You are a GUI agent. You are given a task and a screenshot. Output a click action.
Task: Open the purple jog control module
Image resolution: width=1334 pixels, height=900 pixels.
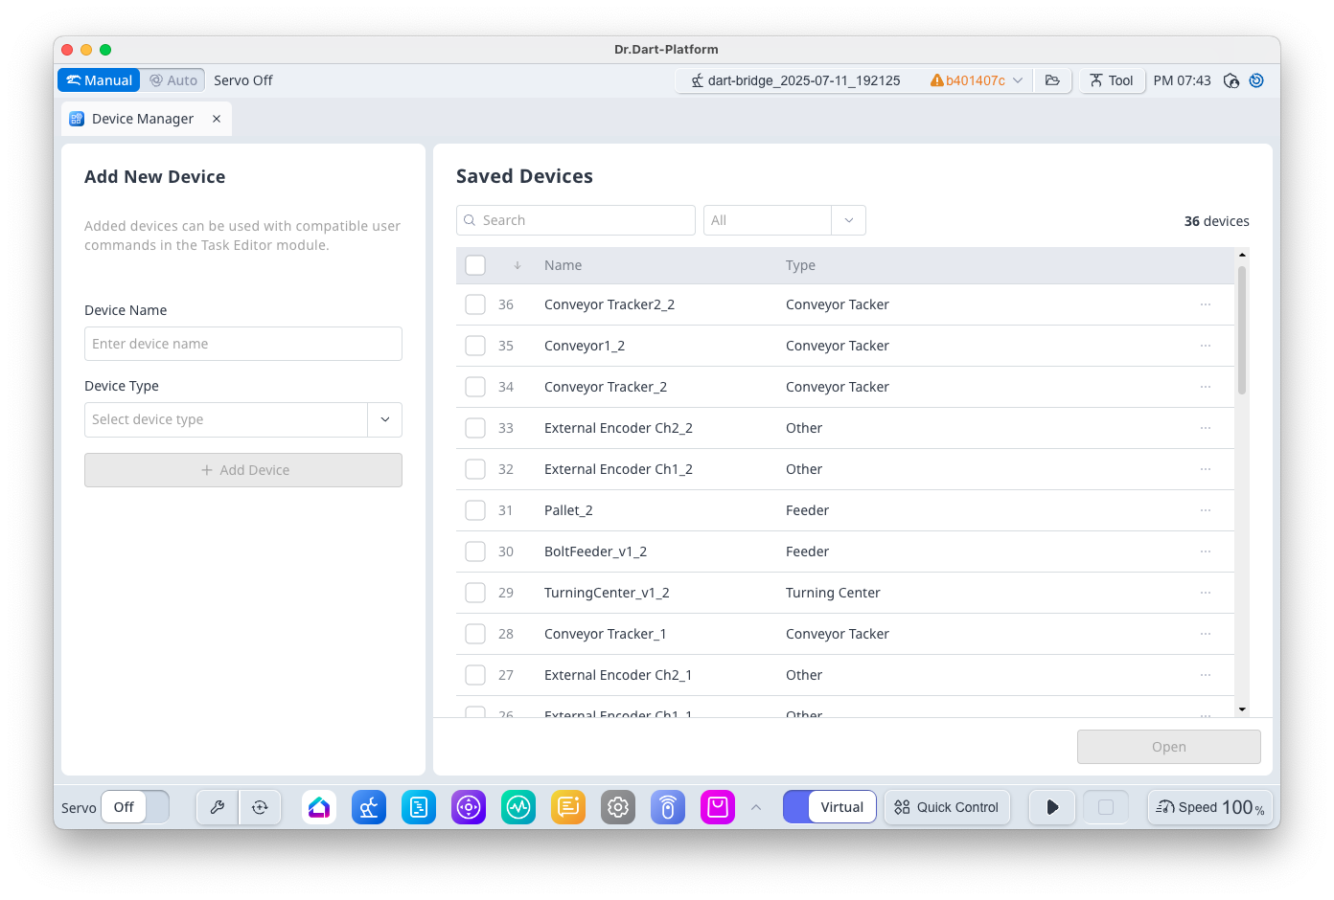point(469,807)
